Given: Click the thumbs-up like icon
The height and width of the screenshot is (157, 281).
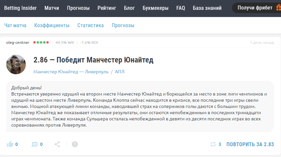Looking at the screenshot, I should tap(10, 144).
